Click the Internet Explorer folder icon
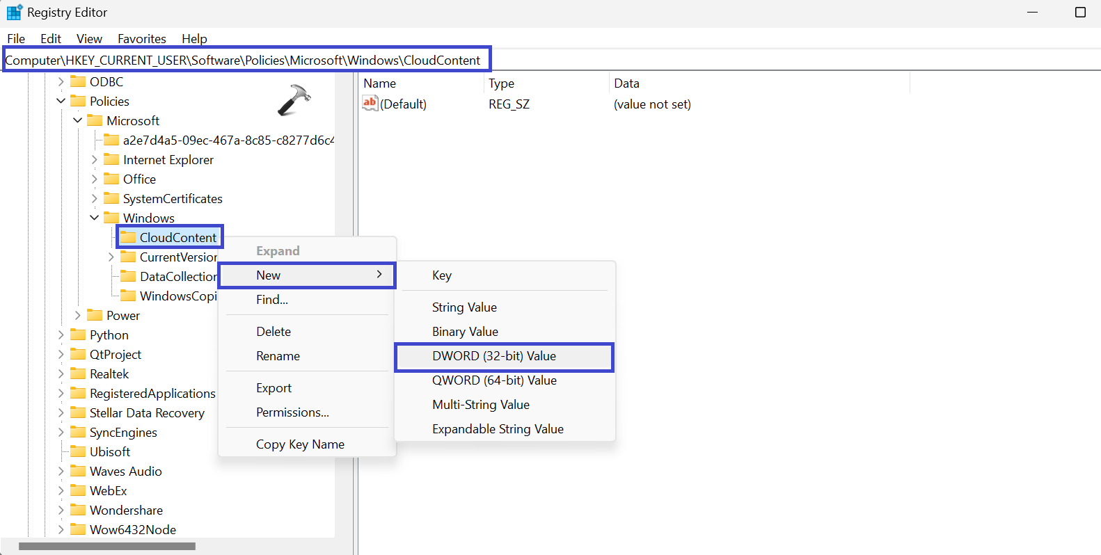Image resolution: width=1101 pixels, height=555 pixels. pos(111,159)
